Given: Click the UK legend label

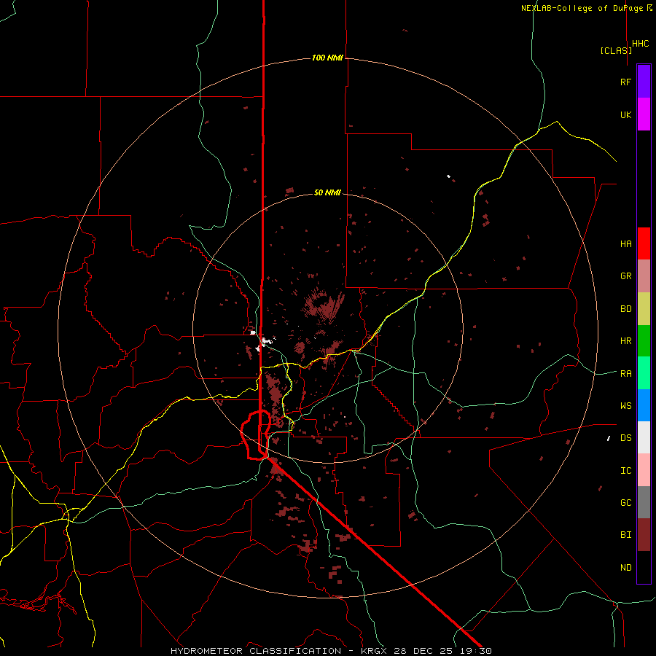Looking at the screenshot, I should 625,114.
